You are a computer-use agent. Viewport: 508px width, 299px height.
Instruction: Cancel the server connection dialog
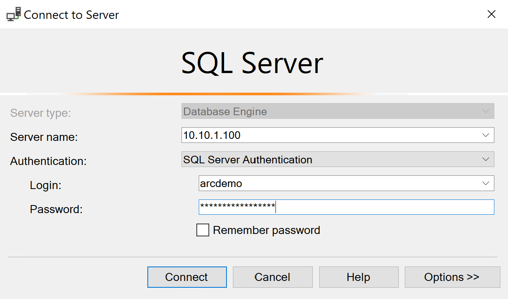pyautogui.click(x=273, y=277)
